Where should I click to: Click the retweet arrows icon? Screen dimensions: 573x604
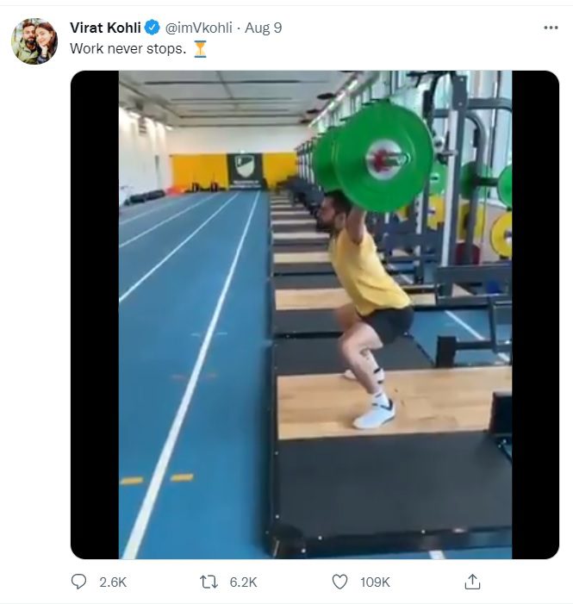[209, 582]
